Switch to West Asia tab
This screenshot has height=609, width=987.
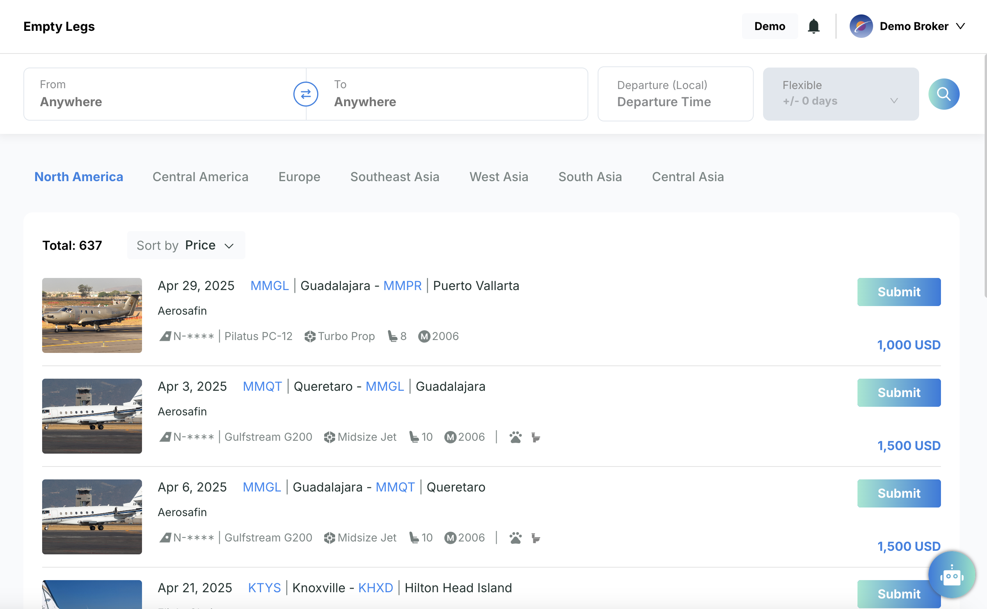(499, 177)
